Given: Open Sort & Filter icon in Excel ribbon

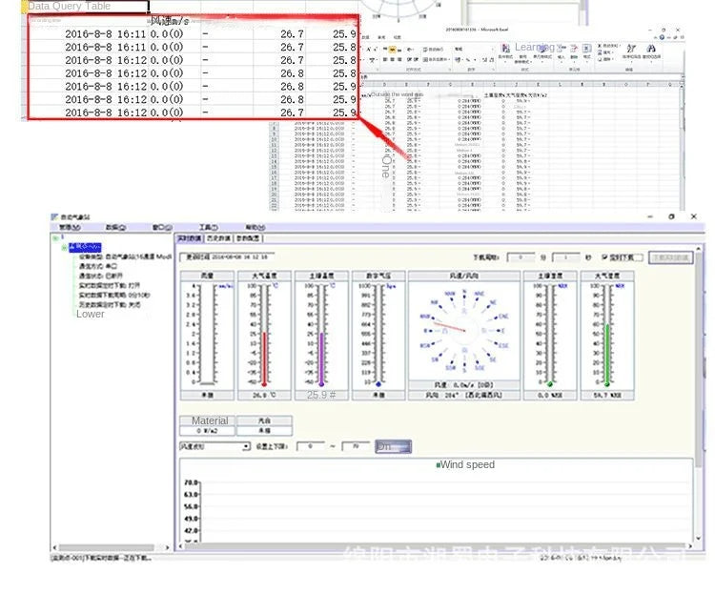Looking at the screenshot, I should 631,49.
